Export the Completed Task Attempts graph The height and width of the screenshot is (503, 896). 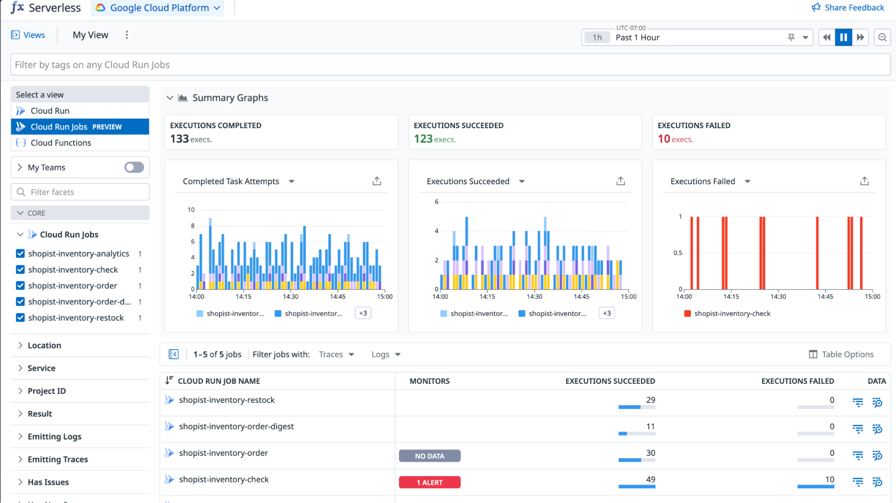click(377, 181)
